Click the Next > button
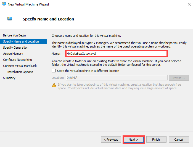The height and width of the screenshot is (147, 193). [134, 140]
